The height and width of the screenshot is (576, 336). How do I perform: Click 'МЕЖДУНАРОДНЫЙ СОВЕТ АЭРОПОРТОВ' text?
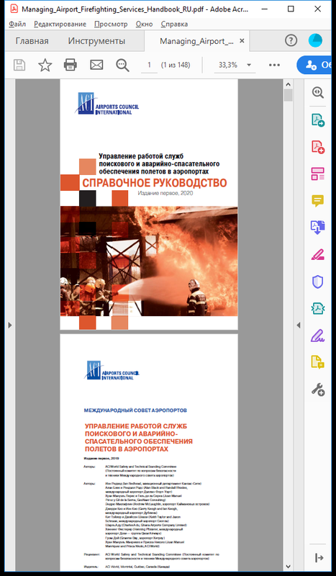click(x=135, y=410)
